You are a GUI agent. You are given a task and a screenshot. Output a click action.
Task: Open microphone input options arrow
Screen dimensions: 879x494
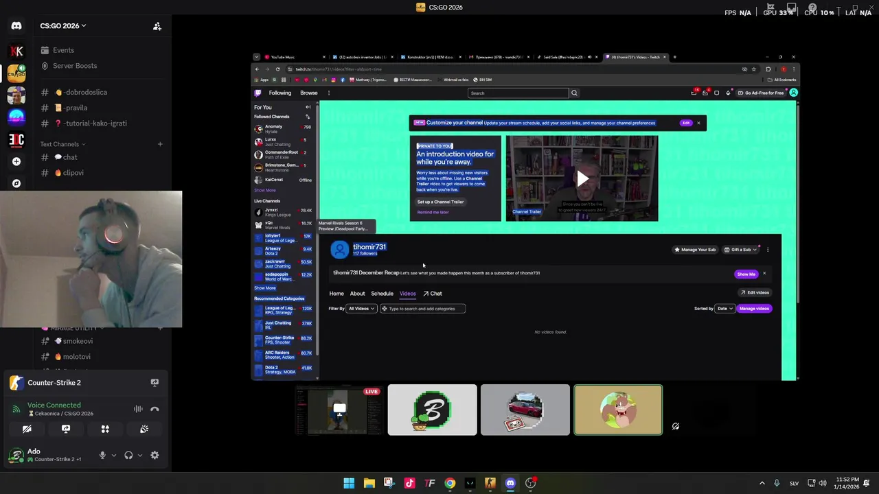pos(114,455)
